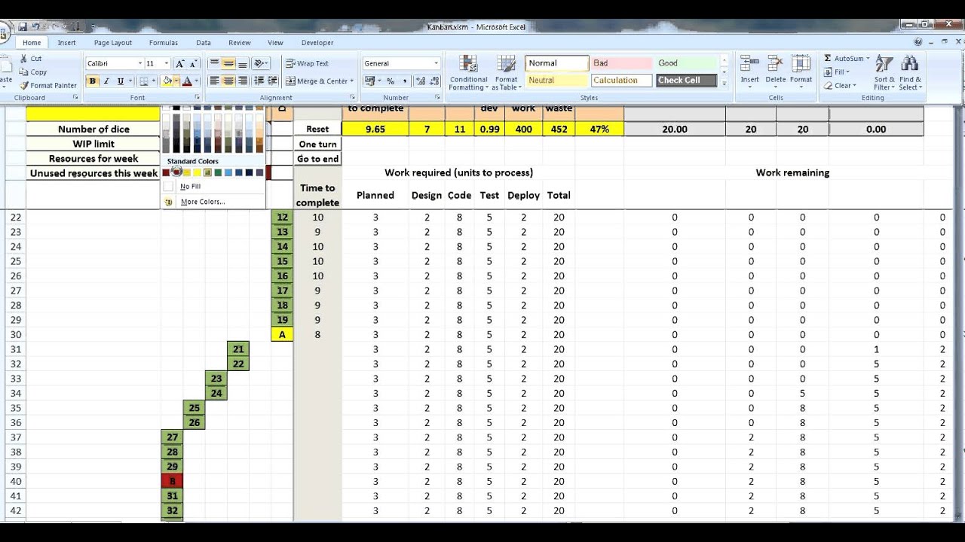
Task: Apply the Normal cell style
Action: (x=556, y=63)
